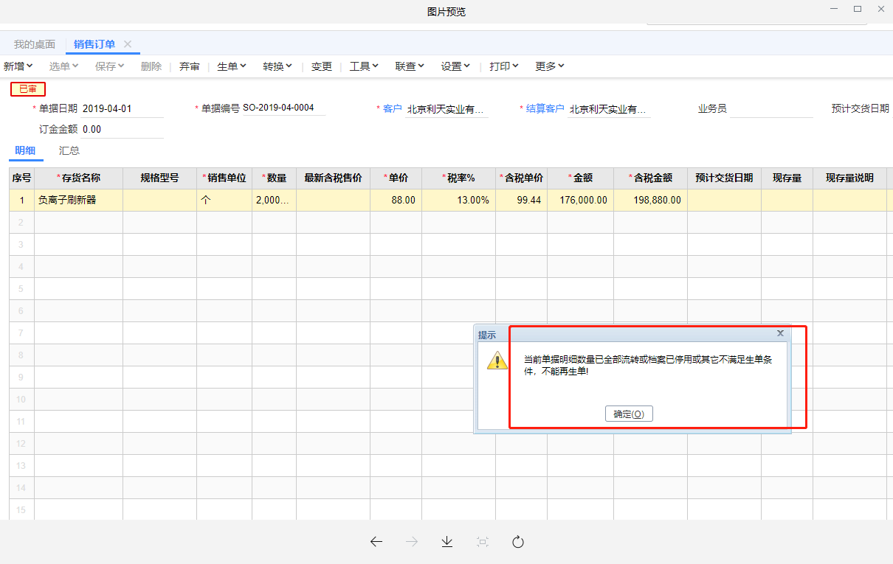Click the actual-size fit icon in preview bar
The image size is (893, 564).
(483, 542)
